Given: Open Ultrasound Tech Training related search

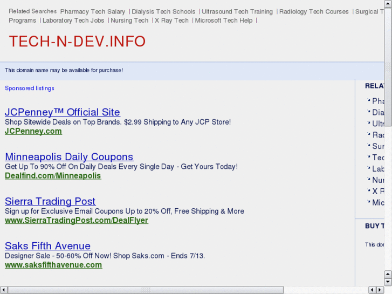Looking at the screenshot, I should 237,12.
